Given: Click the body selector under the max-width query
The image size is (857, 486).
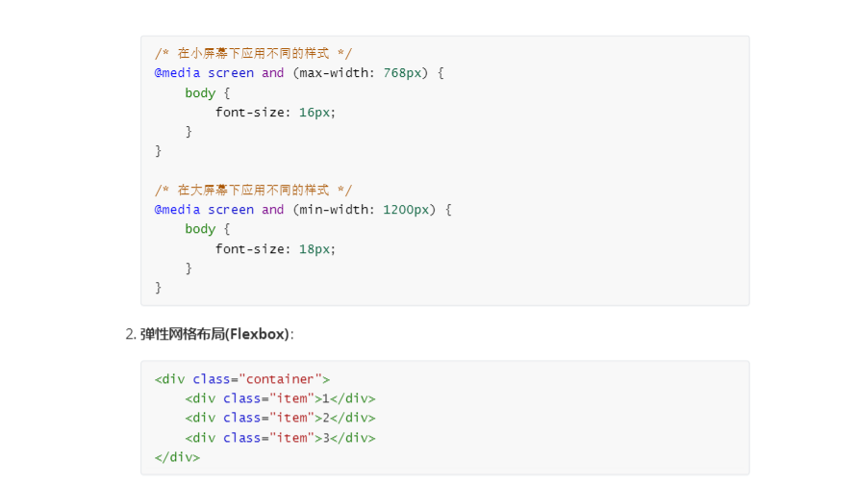Looking at the screenshot, I should coord(200,92).
